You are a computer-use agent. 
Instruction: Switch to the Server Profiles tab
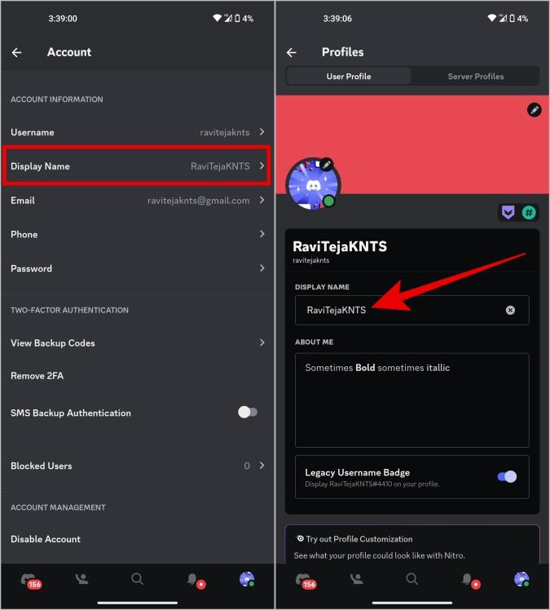click(x=475, y=77)
